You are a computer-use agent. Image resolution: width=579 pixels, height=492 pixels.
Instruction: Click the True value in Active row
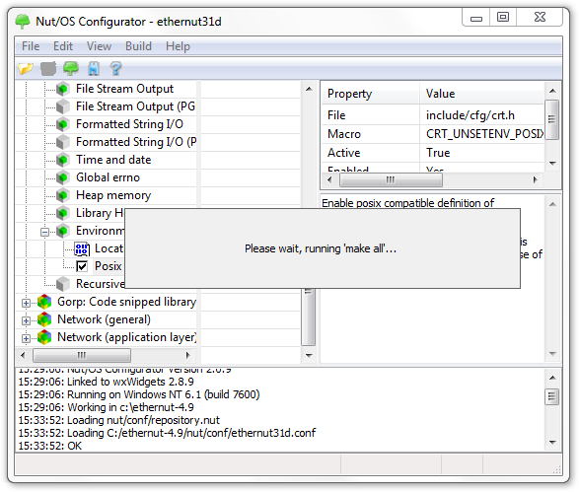click(x=438, y=153)
